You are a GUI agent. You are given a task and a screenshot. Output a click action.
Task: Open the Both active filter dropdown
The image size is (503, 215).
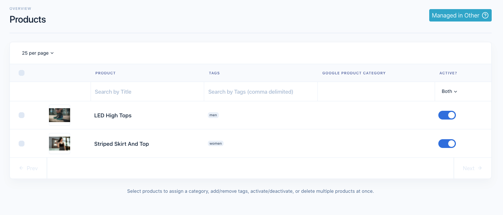[449, 91]
